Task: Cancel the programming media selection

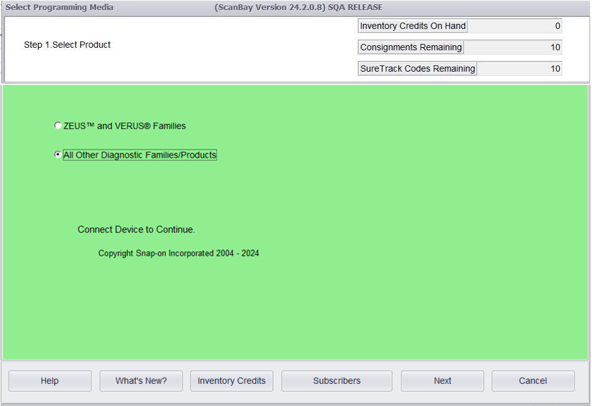Action: tap(533, 381)
